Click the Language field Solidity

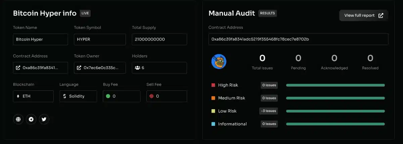pos(78,96)
